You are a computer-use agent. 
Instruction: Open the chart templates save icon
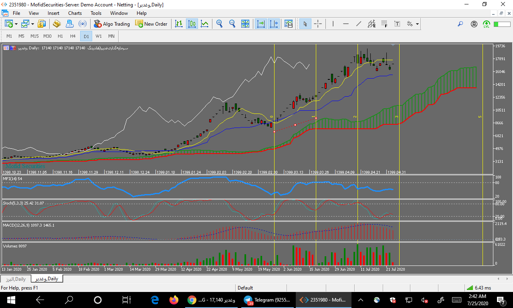pos(289,24)
